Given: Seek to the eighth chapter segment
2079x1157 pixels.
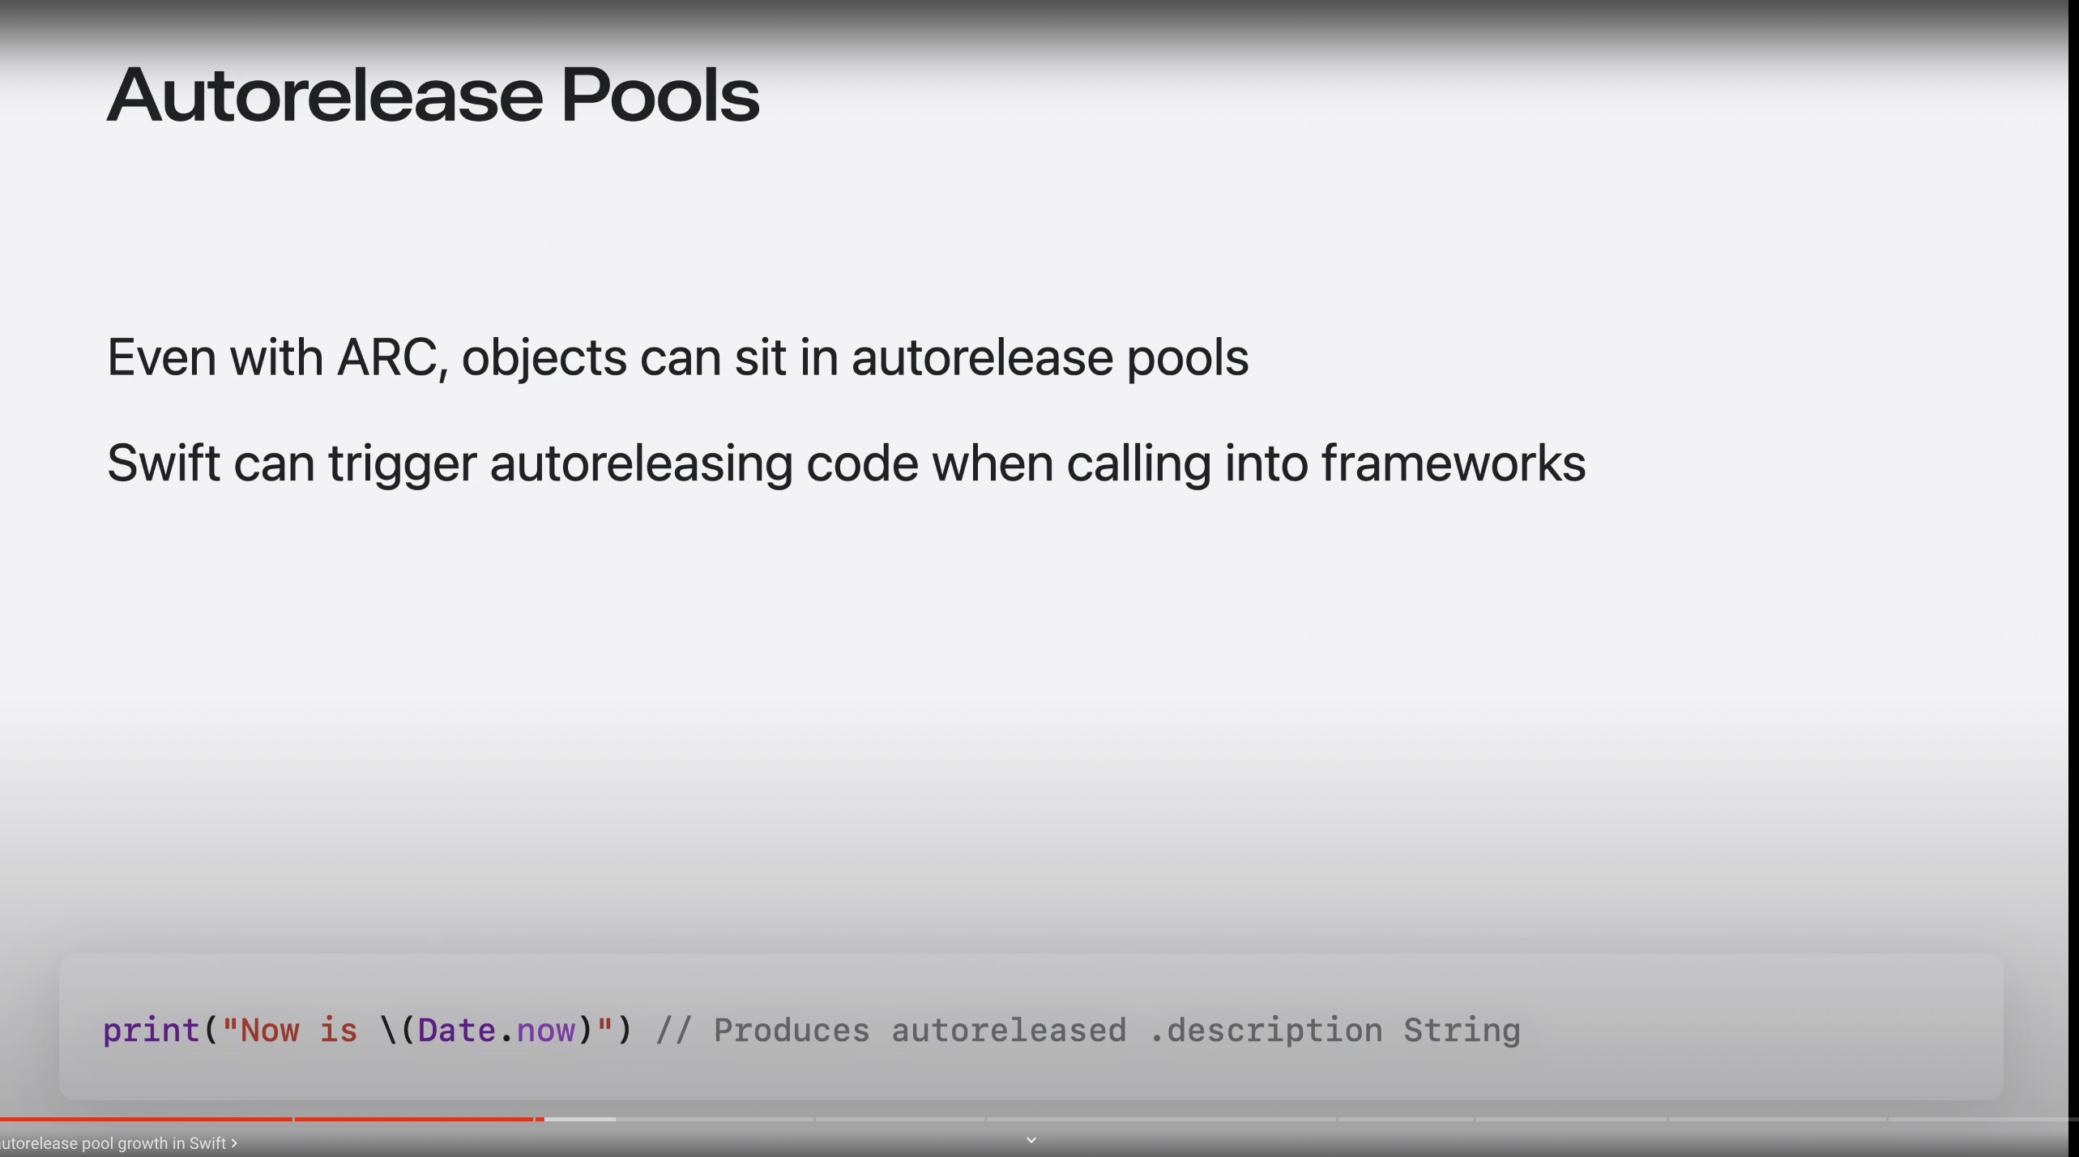Looking at the screenshot, I should tap(1777, 1119).
